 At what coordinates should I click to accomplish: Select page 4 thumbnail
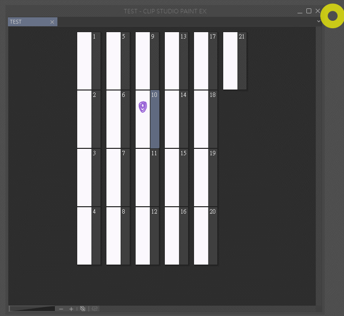(84, 236)
